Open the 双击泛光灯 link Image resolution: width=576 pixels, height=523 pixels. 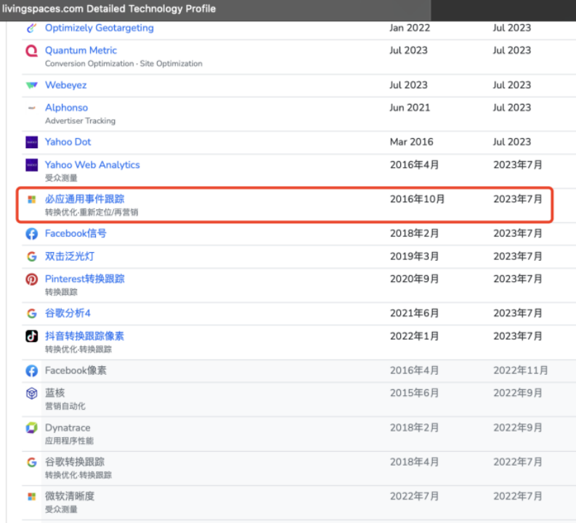[70, 256]
